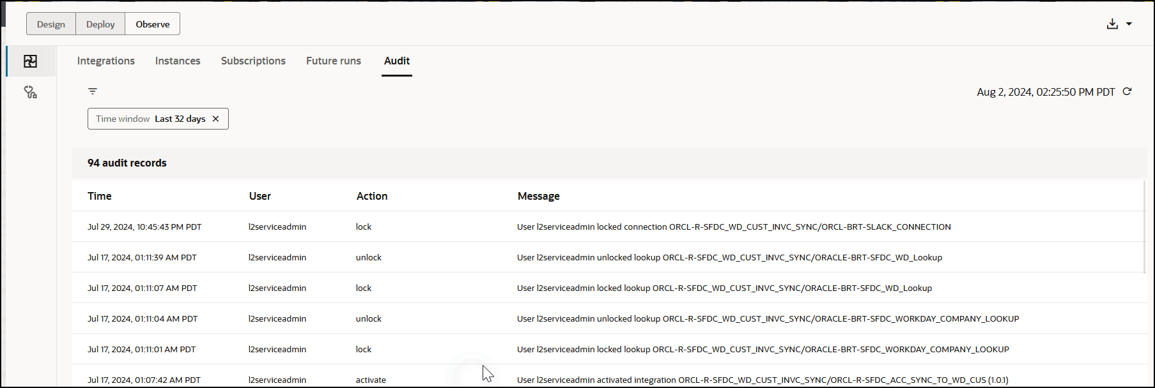This screenshot has height=388, width=1155.
Task: Refresh the audit records timestamp
Action: coord(1127,92)
